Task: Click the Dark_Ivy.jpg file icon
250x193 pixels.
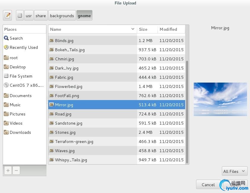Action: coord(52,68)
